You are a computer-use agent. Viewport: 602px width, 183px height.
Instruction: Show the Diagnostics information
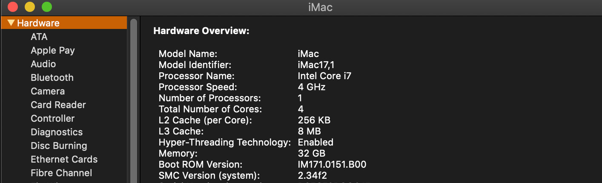pos(57,132)
